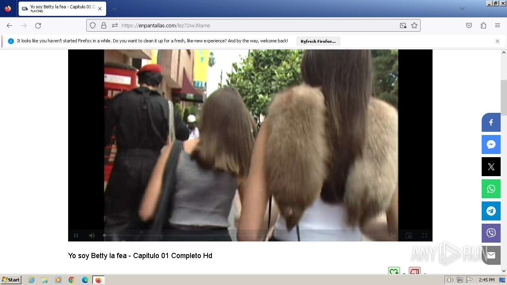Share via Viber
The height and width of the screenshot is (285, 507).
[x=491, y=233]
